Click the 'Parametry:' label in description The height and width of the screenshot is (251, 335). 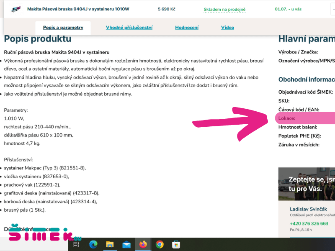(x=16, y=110)
